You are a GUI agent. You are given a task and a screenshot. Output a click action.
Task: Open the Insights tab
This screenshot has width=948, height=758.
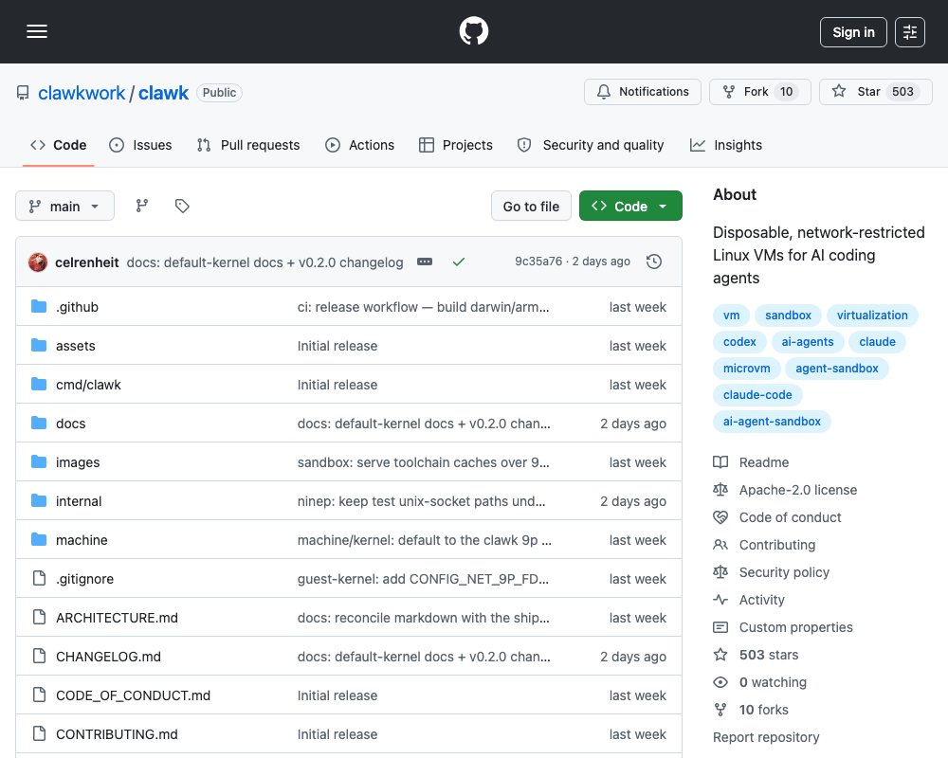point(726,145)
